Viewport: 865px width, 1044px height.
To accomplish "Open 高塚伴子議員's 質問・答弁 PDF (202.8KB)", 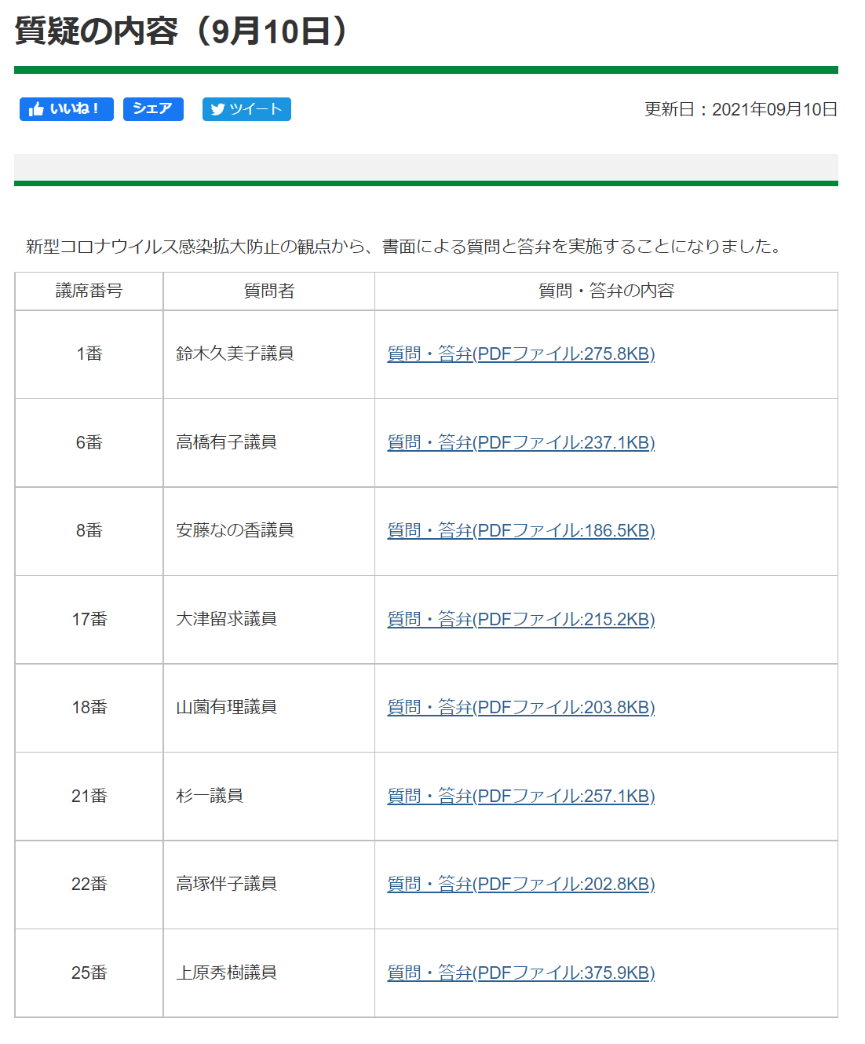I will point(521,885).
